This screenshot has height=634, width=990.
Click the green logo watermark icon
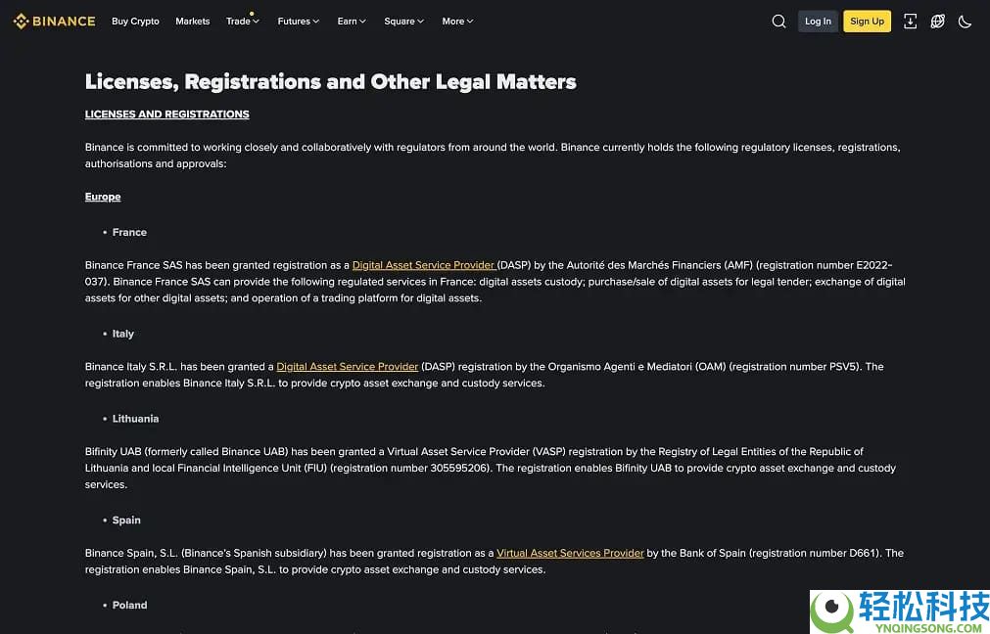tap(834, 611)
